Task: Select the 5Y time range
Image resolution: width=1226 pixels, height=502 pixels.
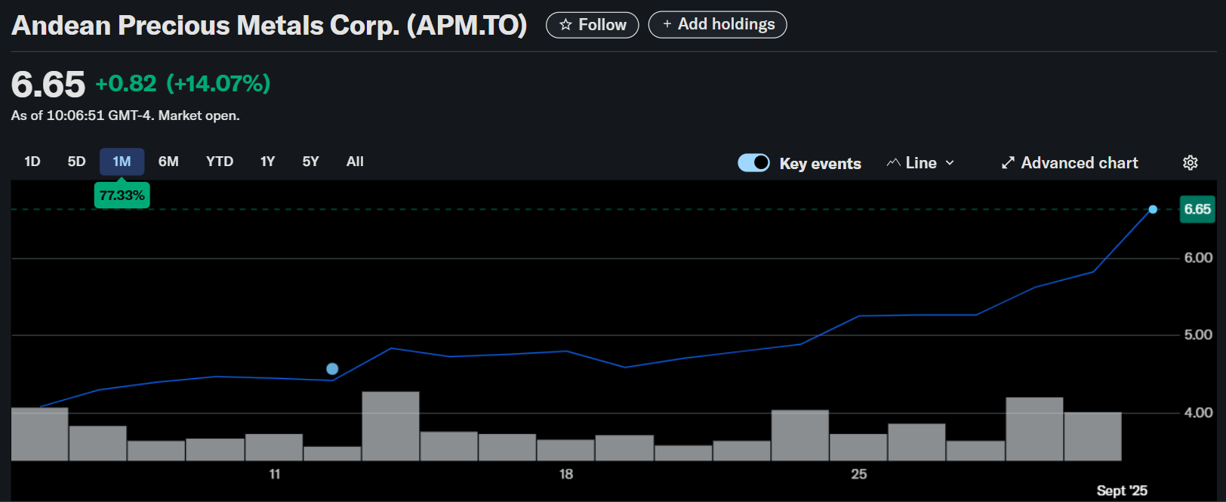Action: tap(310, 162)
